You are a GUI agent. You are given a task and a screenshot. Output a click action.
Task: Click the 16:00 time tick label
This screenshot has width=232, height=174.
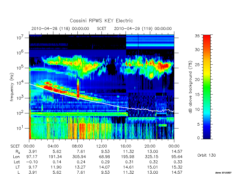[x=126, y=146]
